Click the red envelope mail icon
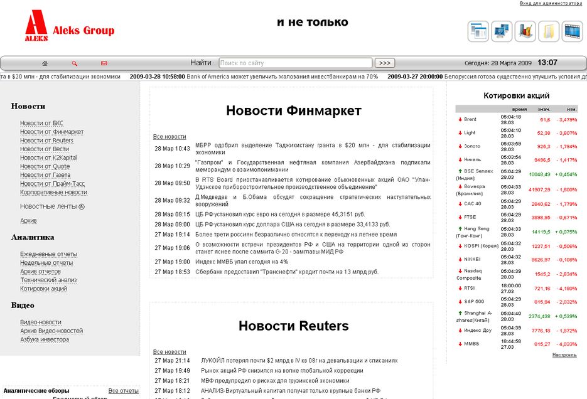The height and width of the screenshot is (399, 587). [x=104, y=63]
